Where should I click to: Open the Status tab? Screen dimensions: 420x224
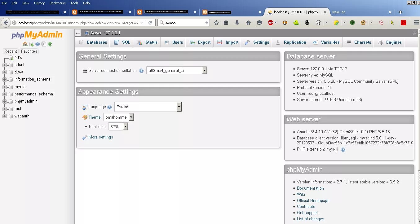pyautogui.click(x=147, y=42)
